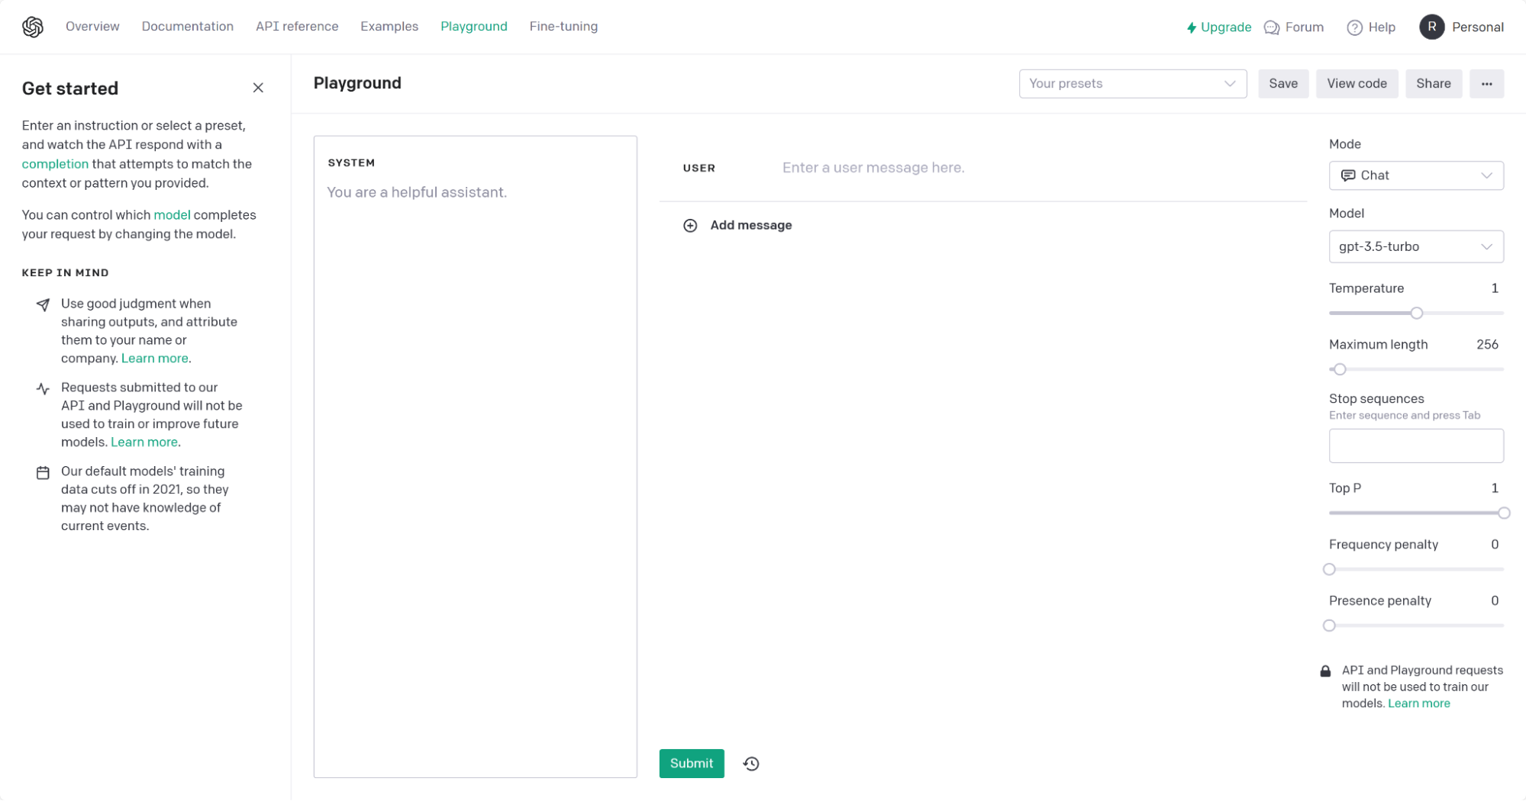Click the SYSTEM label in message box

(351, 162)
